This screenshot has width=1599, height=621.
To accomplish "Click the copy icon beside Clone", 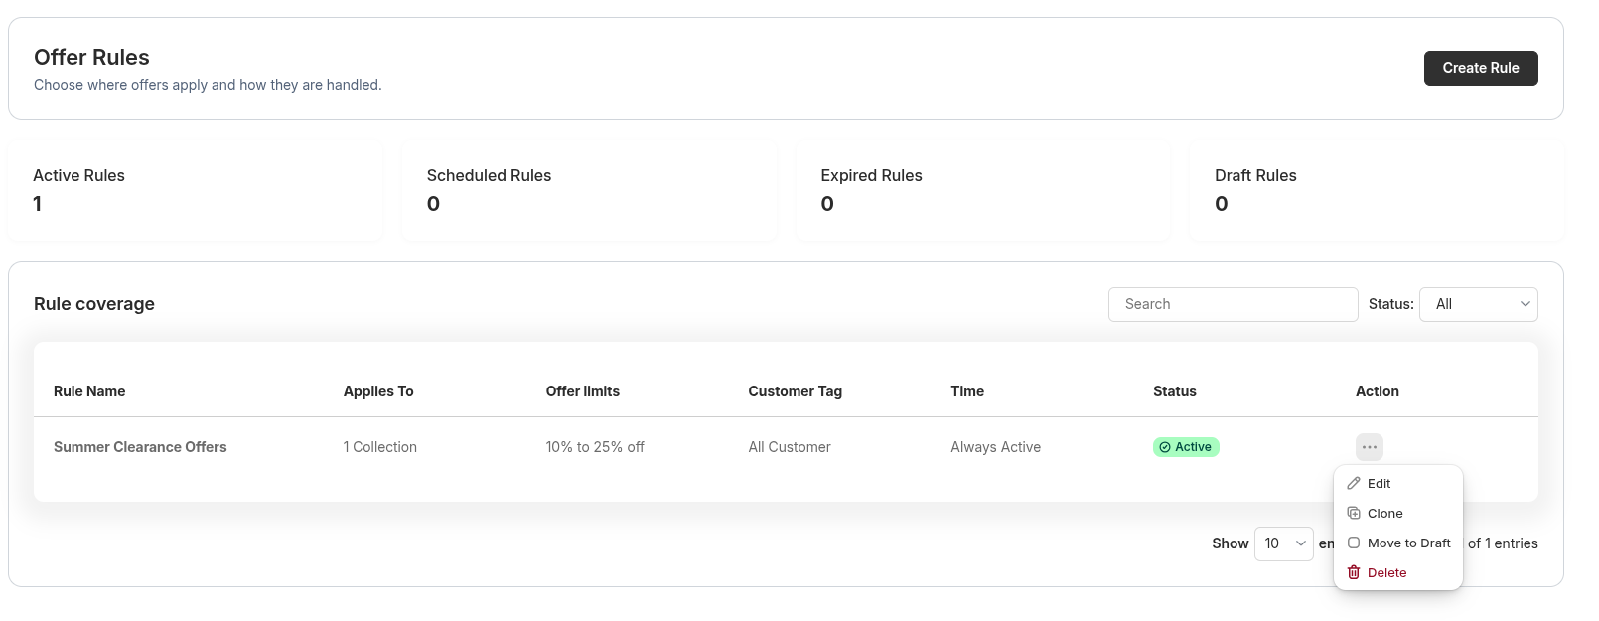I will [x=1353, y=513].
